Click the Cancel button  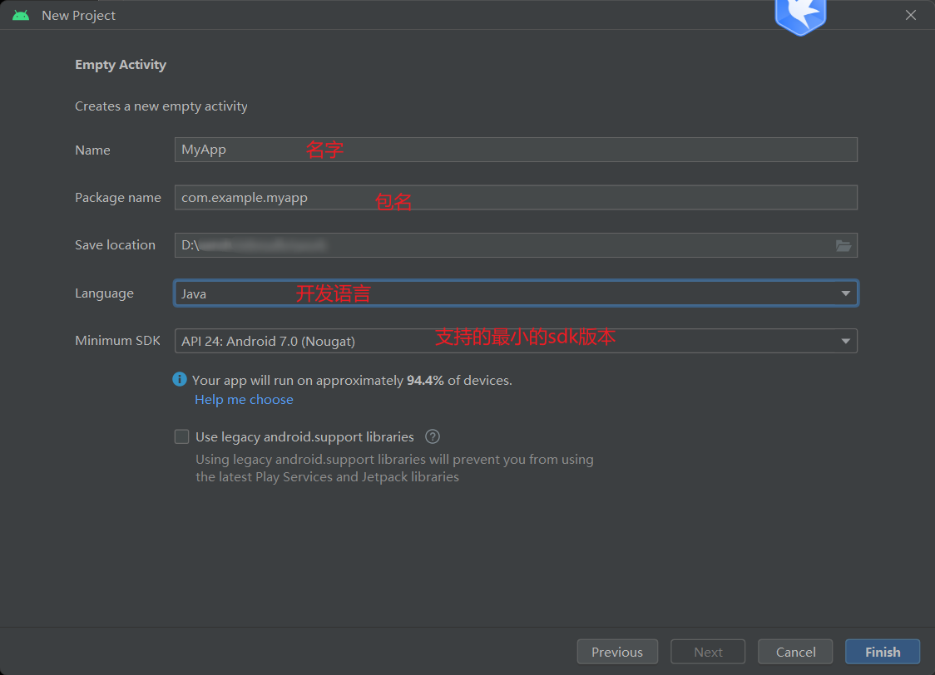pyautogui.click(x=795, y=652)
